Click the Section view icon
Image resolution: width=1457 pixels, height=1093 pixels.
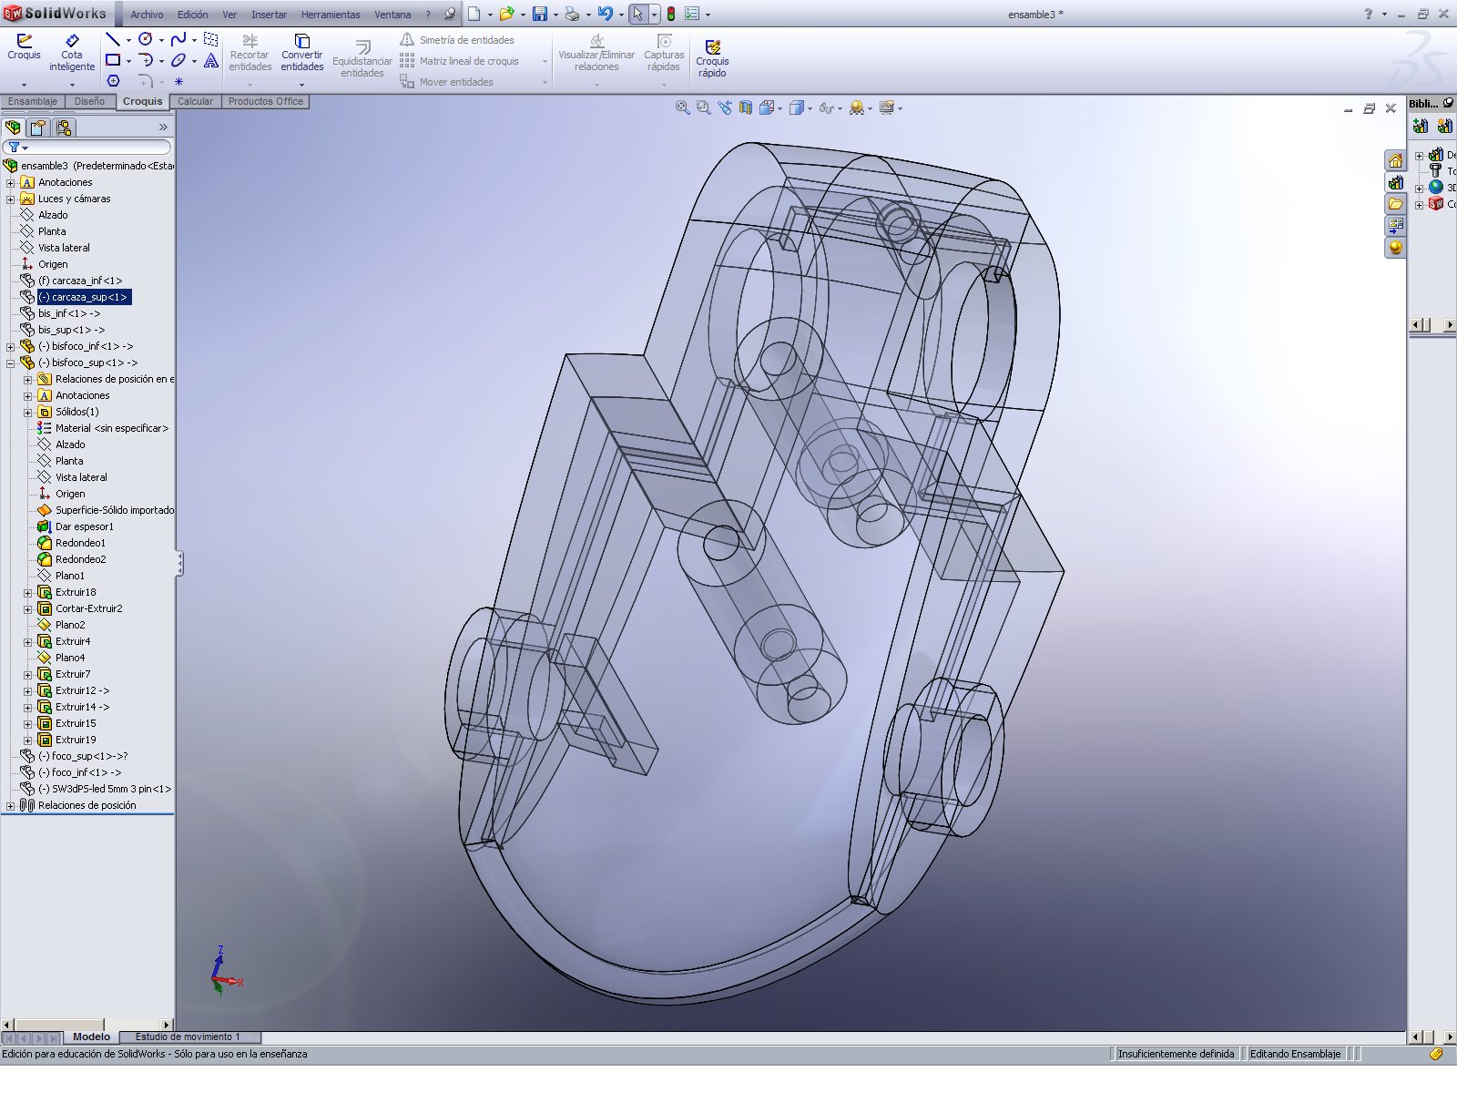[x=746, y=107]
